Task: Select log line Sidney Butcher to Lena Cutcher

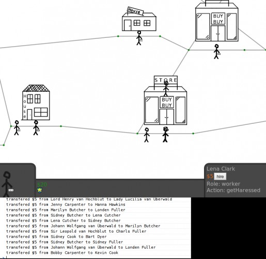Action: coord(64,215)
